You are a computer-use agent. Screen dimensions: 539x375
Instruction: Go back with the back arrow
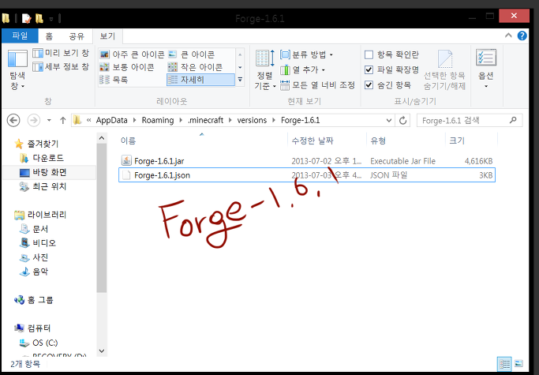coord(13,121)
